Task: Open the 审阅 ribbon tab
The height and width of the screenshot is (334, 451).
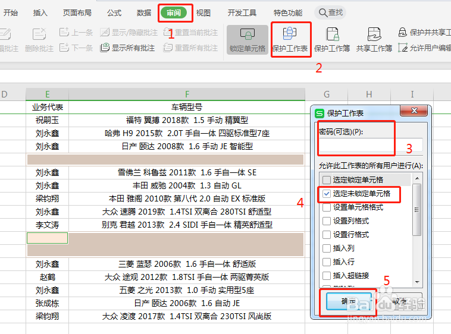Action: point(174,12)
